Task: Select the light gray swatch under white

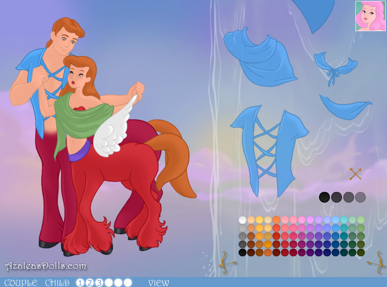Action: pos(242,228)
